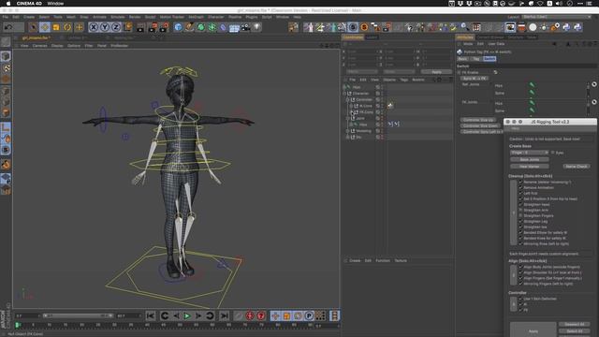Expand the IK.Cons object in tree
The height and width of the screenshot is (337, 599).
[352, 106]
